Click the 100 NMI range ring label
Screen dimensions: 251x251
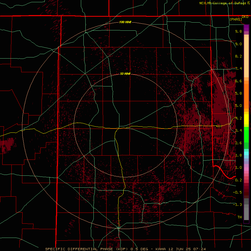click(x=125, y=22)
